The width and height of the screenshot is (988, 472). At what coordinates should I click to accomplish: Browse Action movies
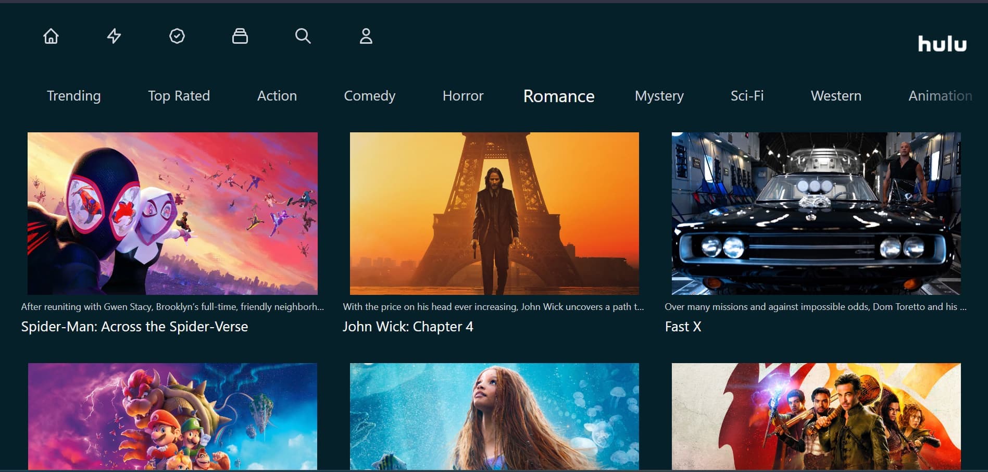coord(277,96)
